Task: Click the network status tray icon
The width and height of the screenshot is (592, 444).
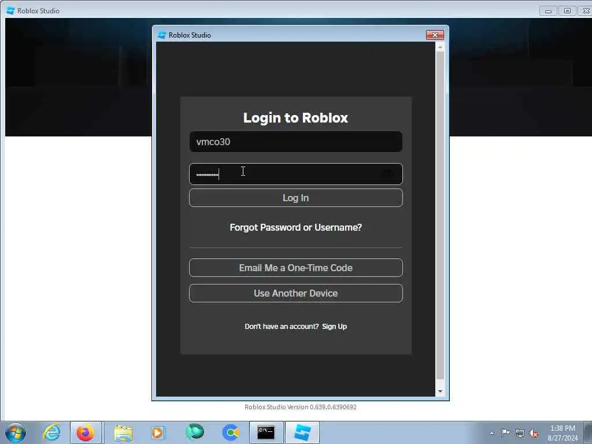Action: 520,433
